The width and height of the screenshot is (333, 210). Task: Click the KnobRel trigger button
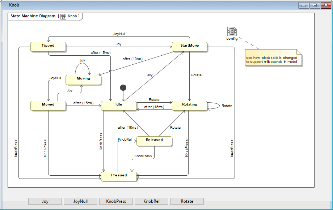(x=151, y=201)
